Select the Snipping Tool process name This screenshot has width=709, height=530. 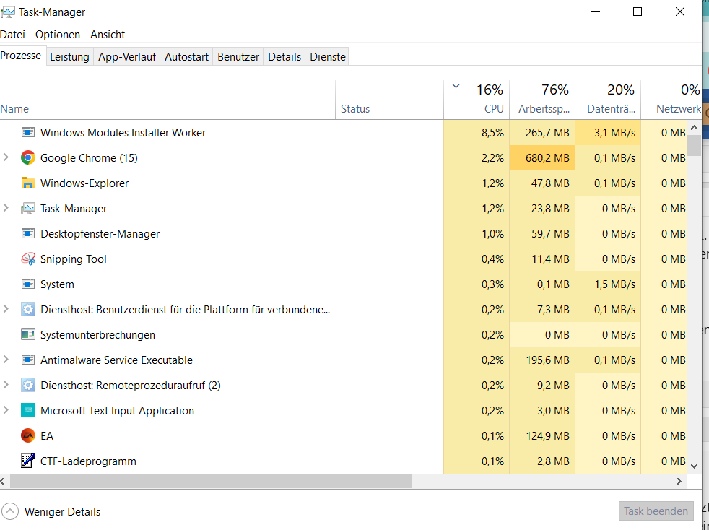point(73,259)
